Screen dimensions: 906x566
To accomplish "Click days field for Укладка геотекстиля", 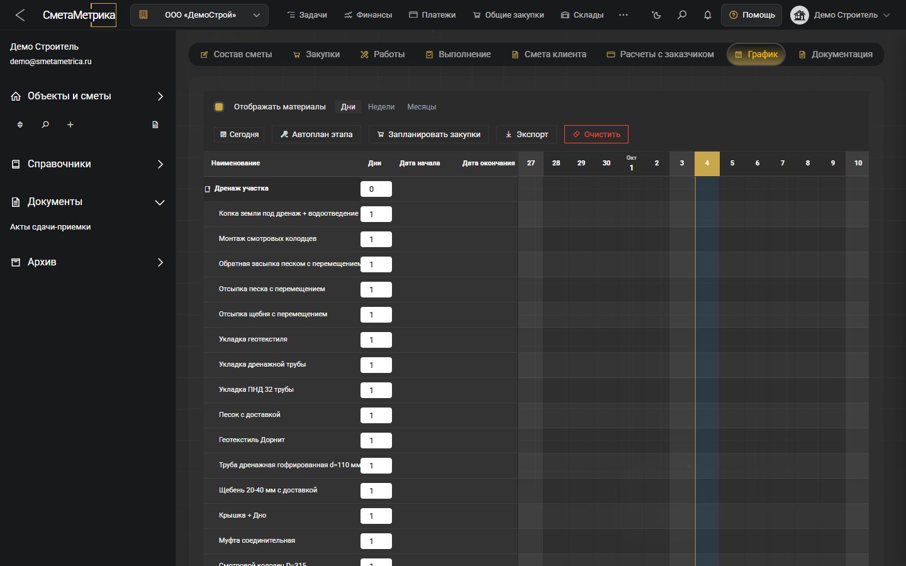I will point(376,340).
